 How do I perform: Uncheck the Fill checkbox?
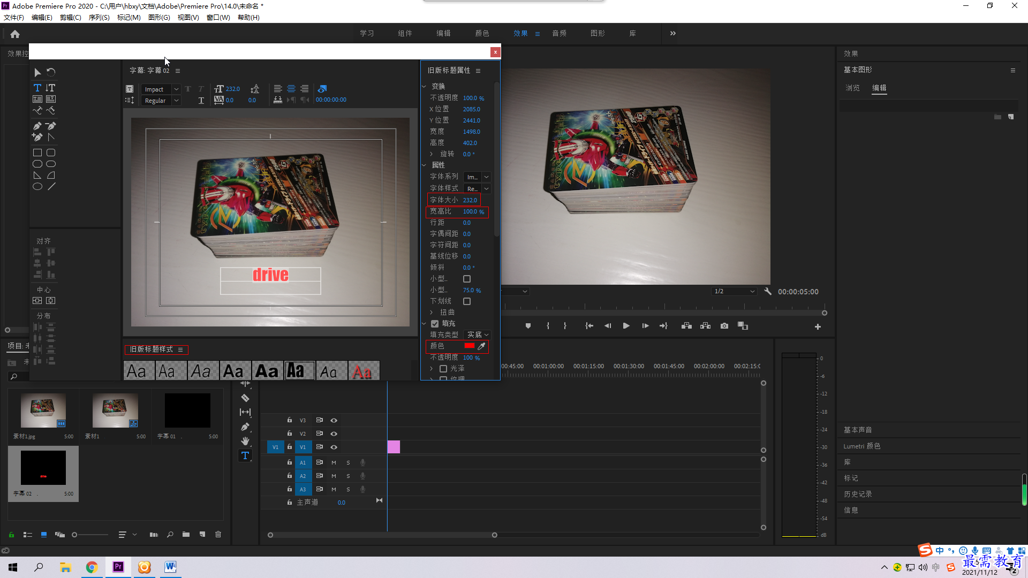pos(435,324)
